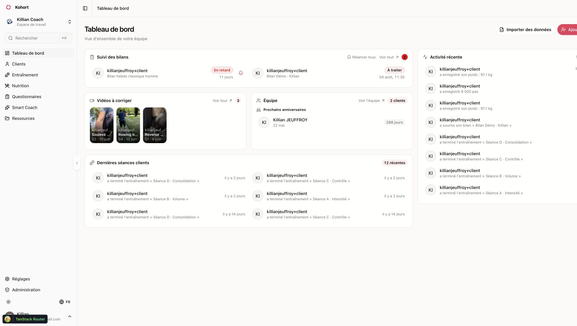Click the red Ajouter client button
The height and width of the screenshot is (326, 577).
pos(567,30)
